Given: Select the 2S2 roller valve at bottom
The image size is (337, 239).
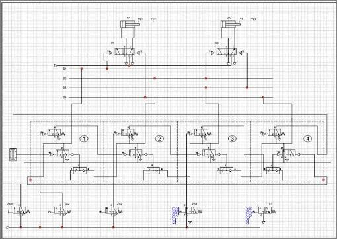Looking at the screenshot, I should click(110, 211).
